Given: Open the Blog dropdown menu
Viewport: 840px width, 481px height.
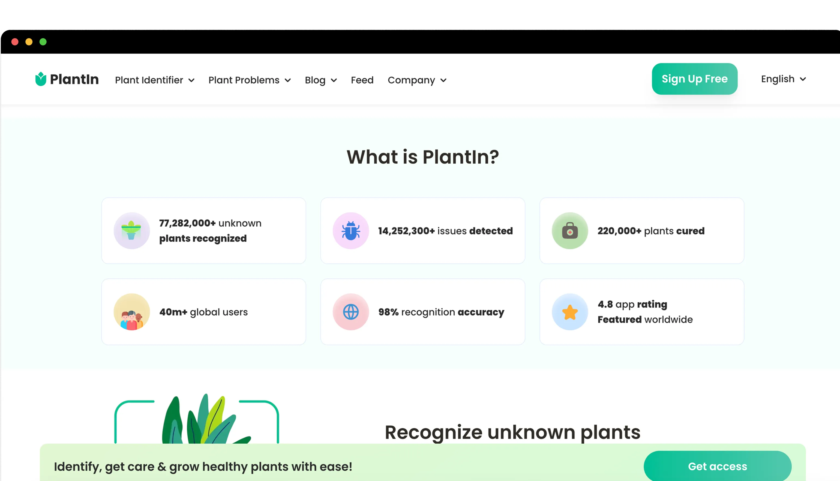Looking at the screenshot, I should tap(320, 80).
